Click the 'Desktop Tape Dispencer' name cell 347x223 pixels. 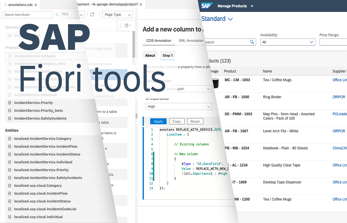point(282,182)
